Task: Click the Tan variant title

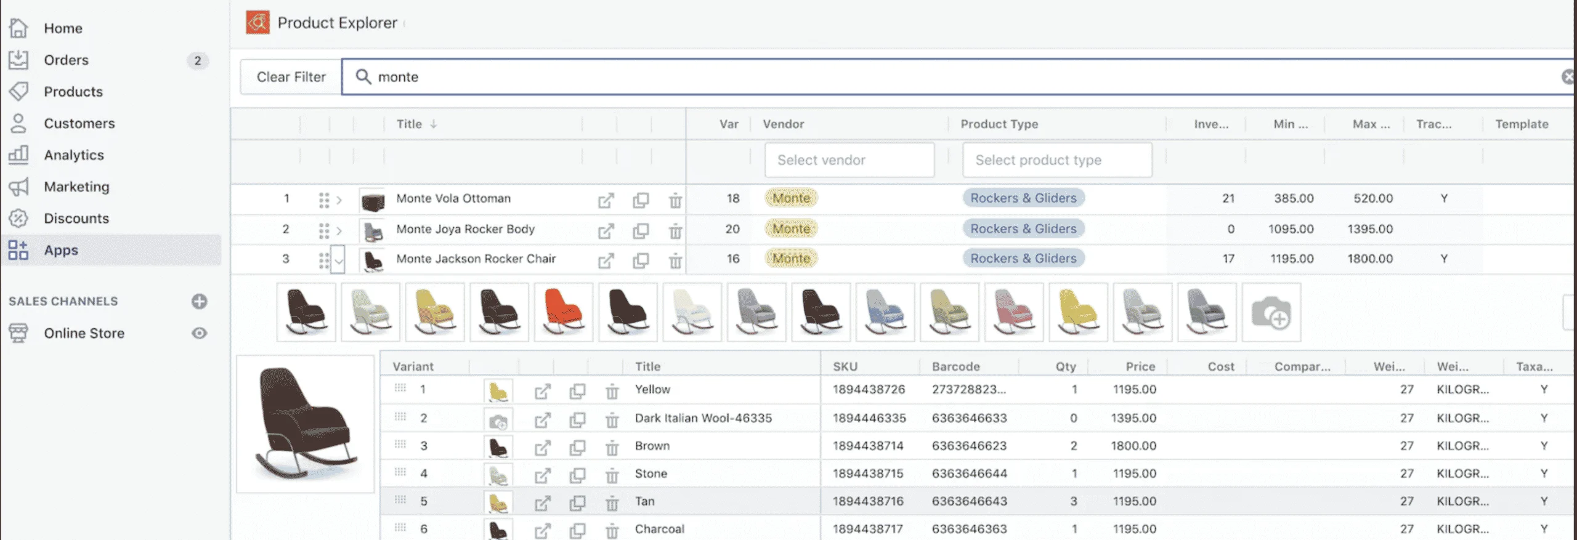Action: point(644,501)
